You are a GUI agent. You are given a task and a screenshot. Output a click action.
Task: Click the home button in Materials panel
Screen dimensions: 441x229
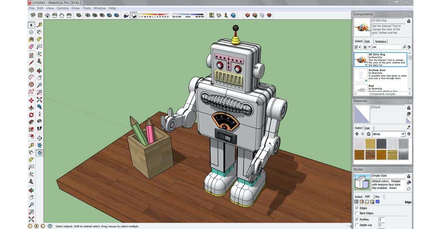pyautogui.click(x=369, y=134)
